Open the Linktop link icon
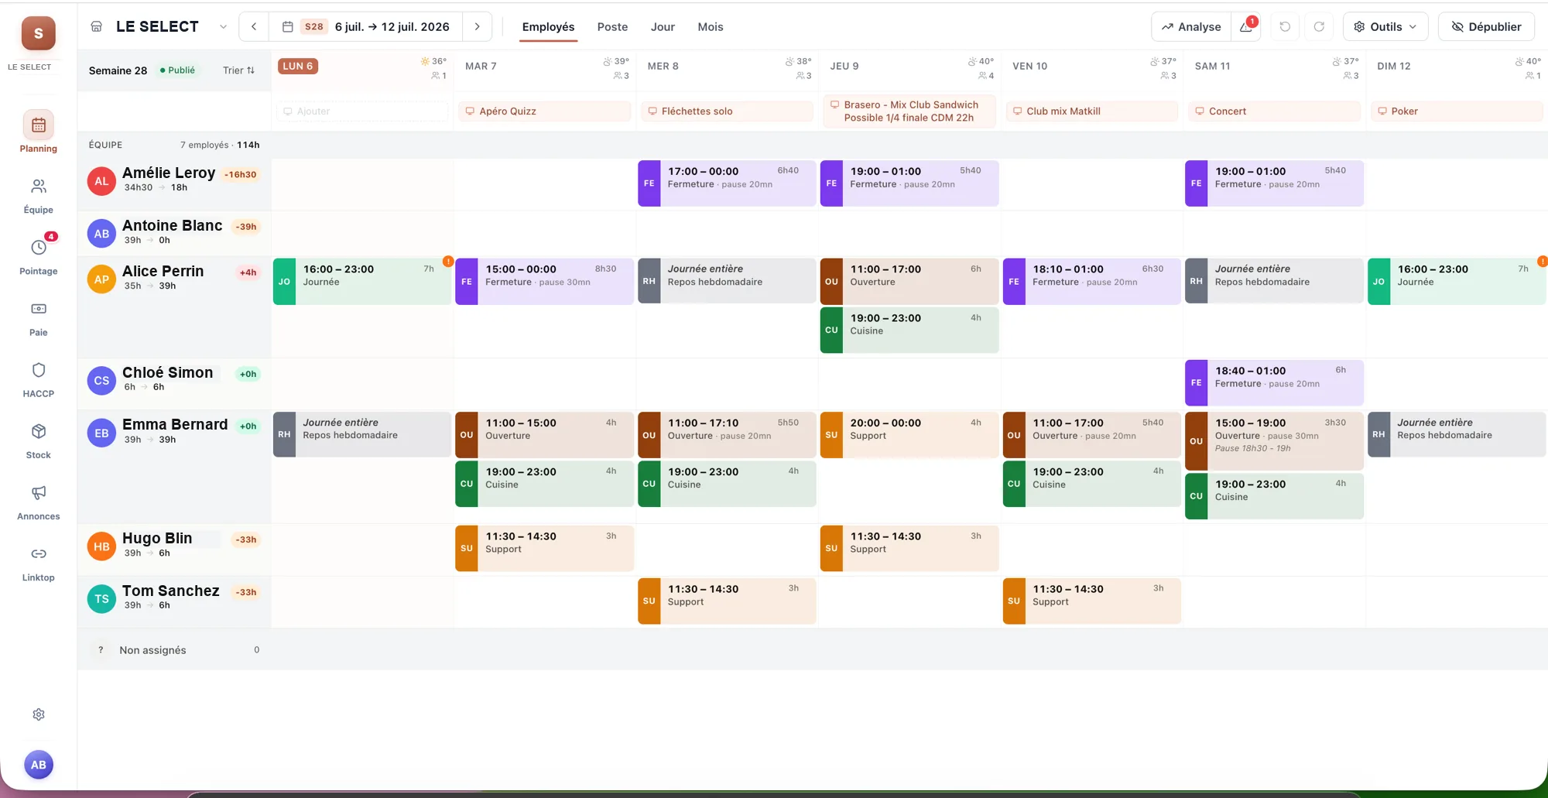This screenshot has height=798, width=1548. (x=39, y=553)
